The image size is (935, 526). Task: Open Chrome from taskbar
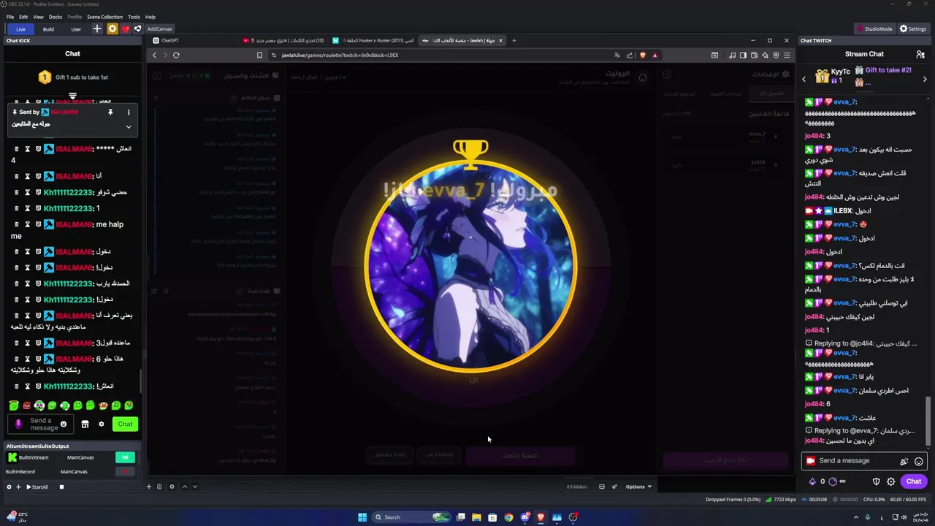(x=508, y=517)
